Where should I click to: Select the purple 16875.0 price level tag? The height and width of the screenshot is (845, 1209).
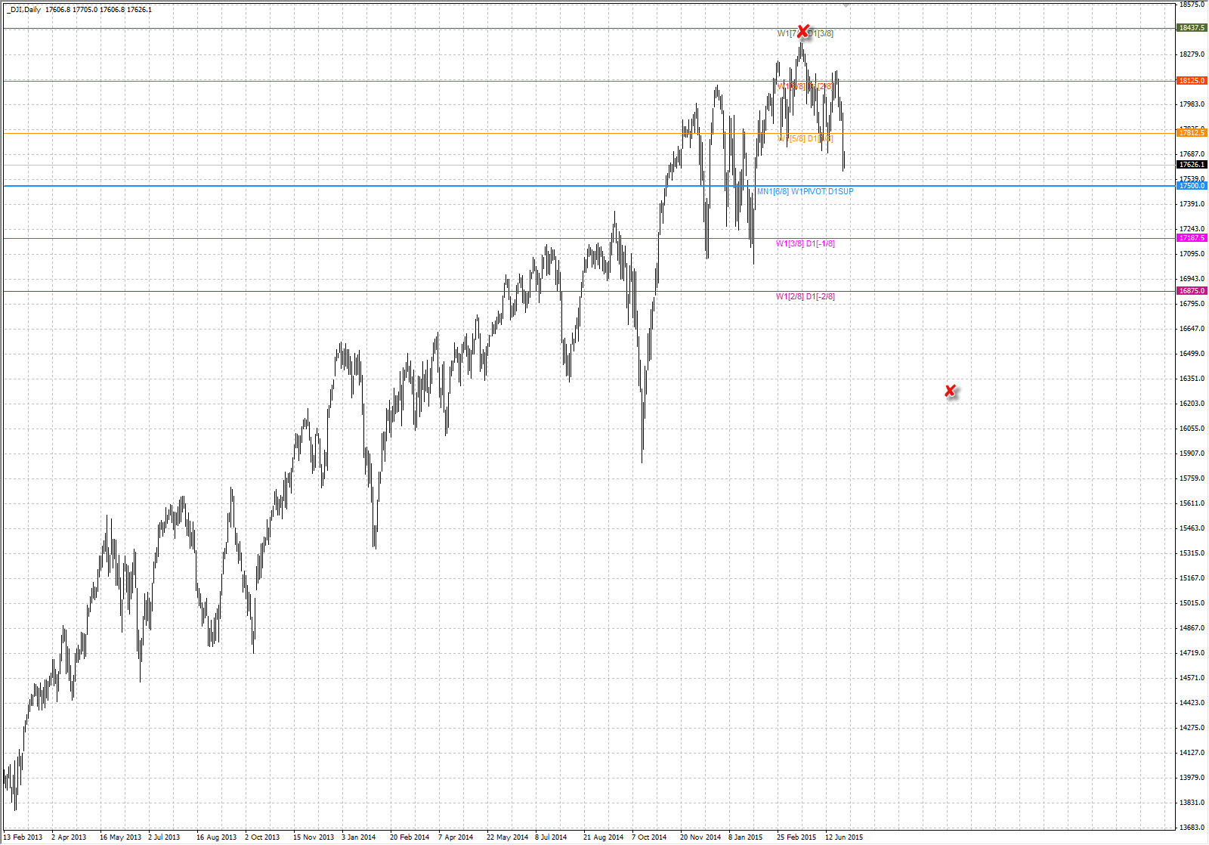(x=1192, y=291)
